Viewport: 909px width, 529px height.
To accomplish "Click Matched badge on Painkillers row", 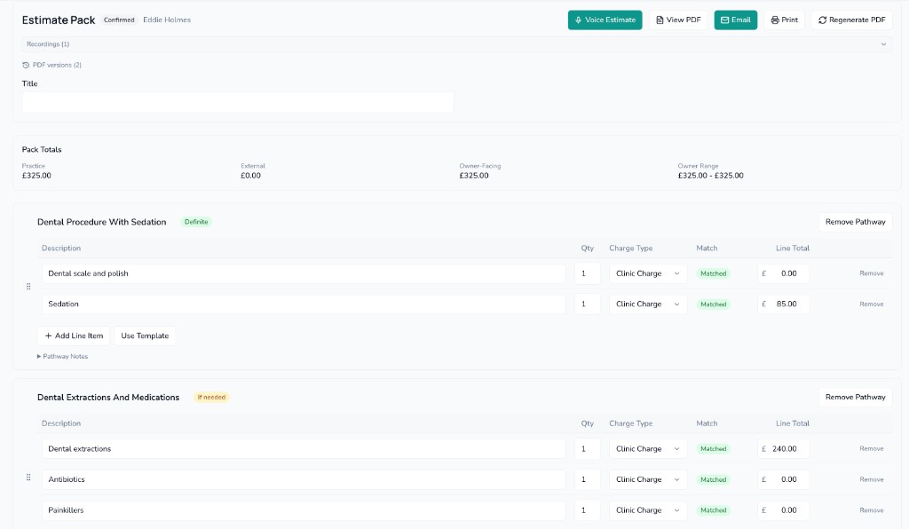I will (713, 510).
